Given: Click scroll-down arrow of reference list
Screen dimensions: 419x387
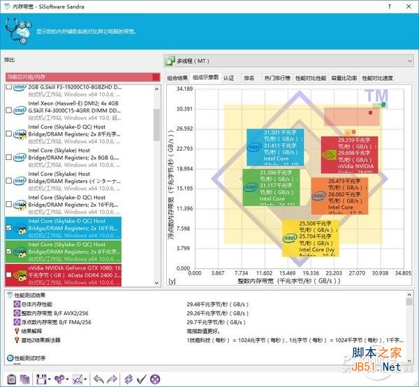Looking at the screenshot, I should coord(157,283).
